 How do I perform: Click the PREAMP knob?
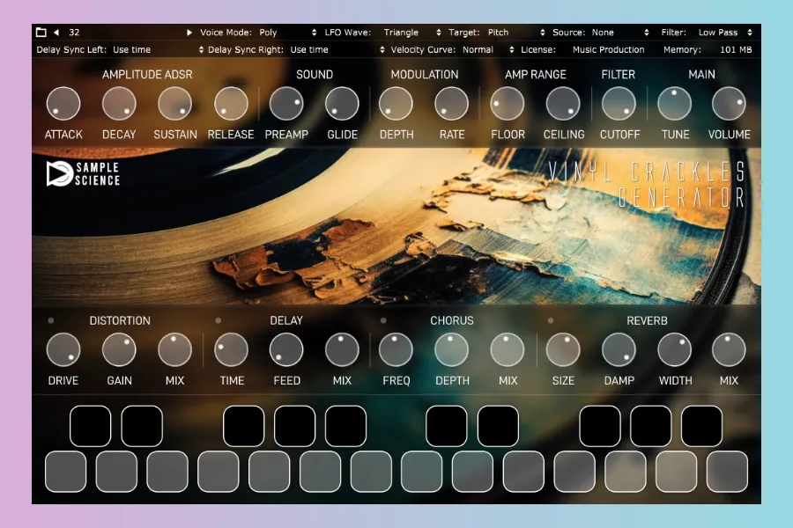[x=286, y=104]
